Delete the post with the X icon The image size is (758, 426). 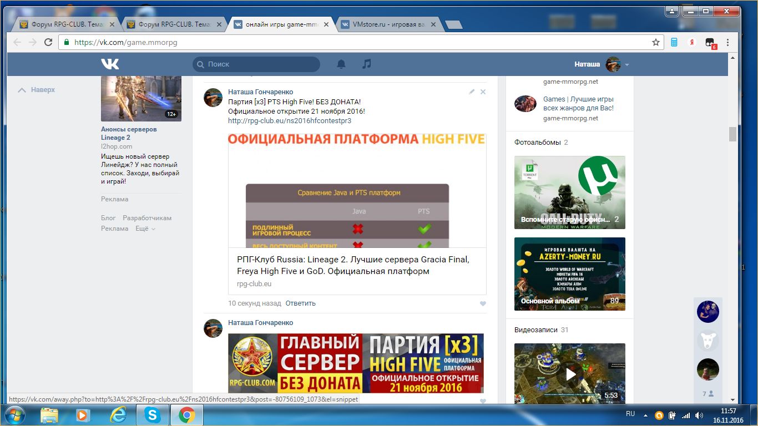point(483,92)
